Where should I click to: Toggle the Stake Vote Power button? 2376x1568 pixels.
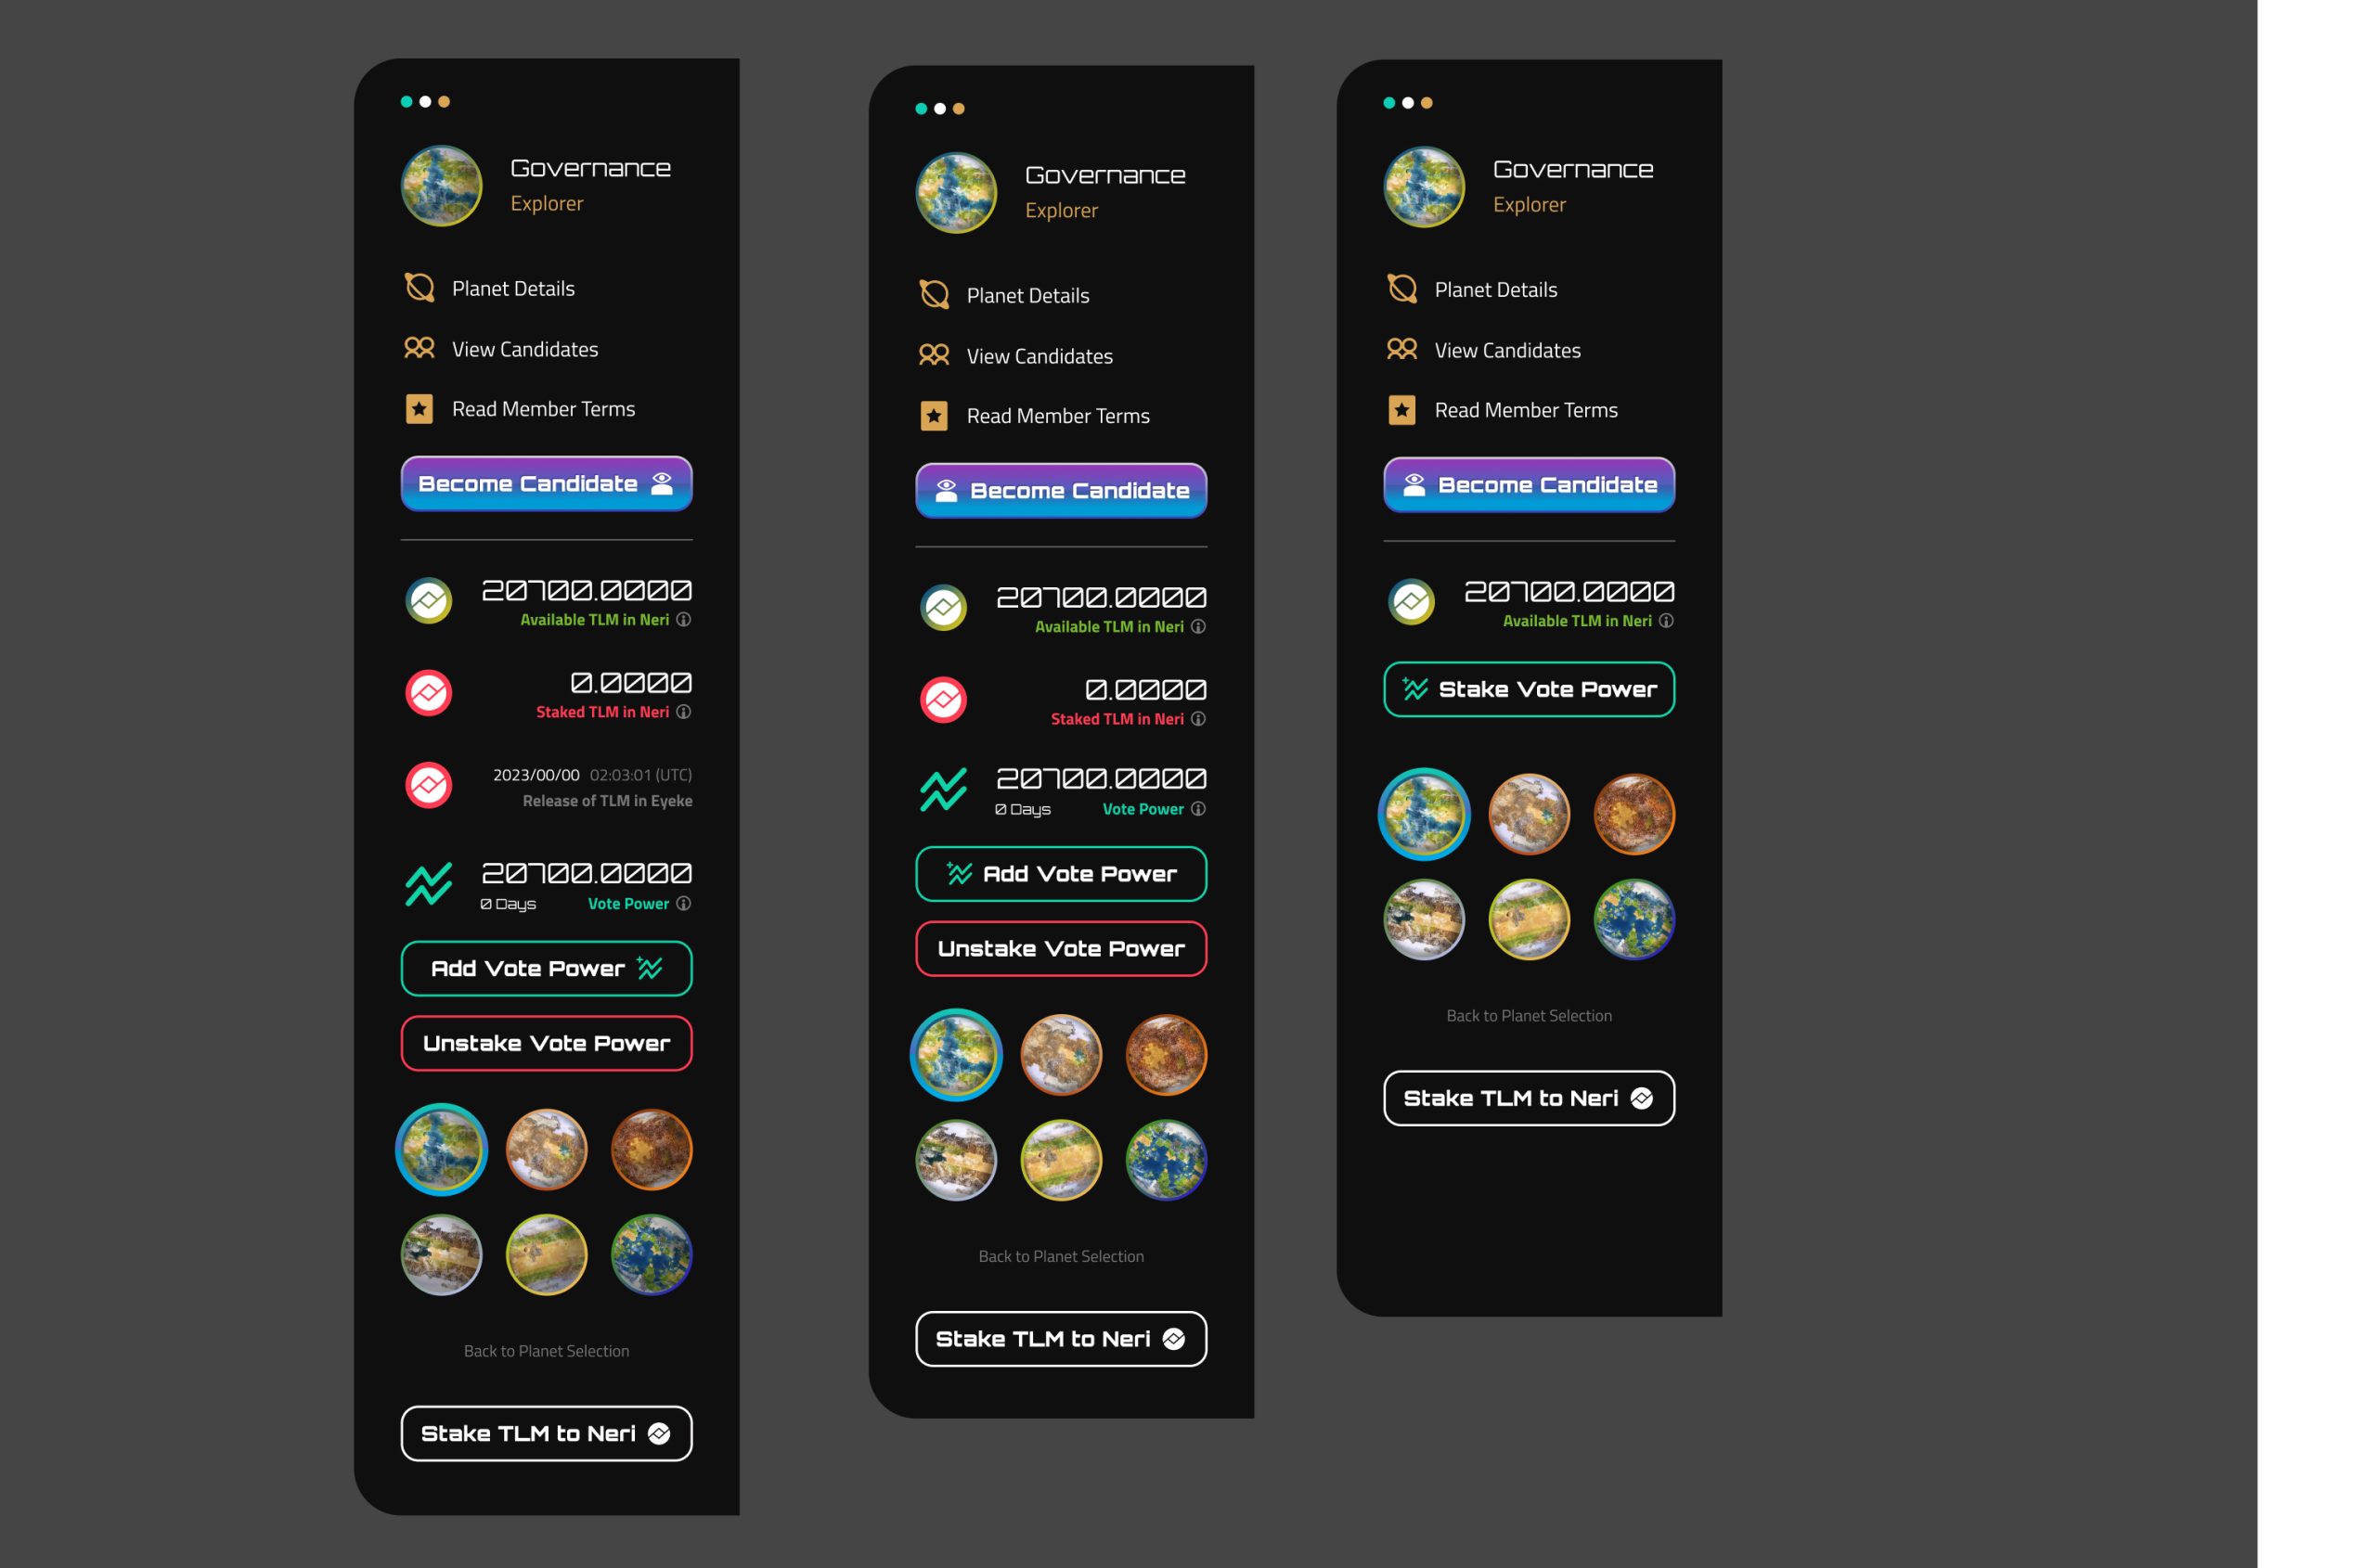coord(1528,688)
